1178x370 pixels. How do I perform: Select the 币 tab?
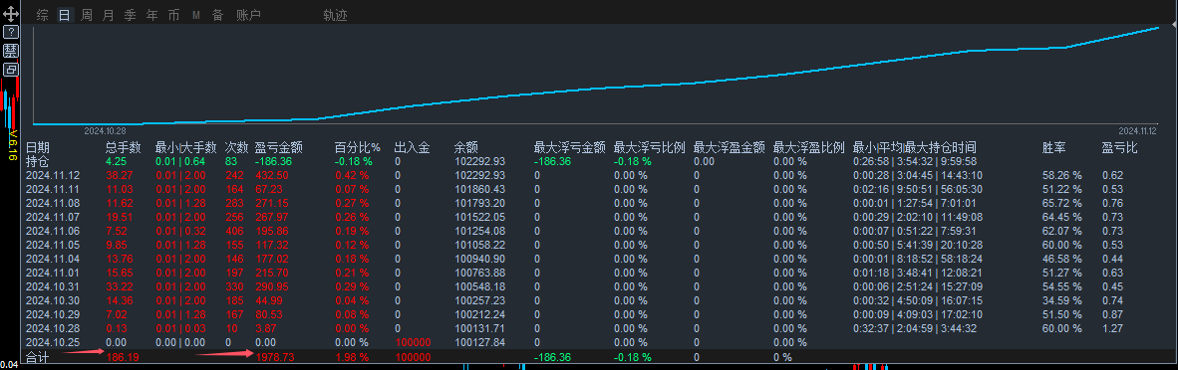pyautogui.click(x=174, y=15)
